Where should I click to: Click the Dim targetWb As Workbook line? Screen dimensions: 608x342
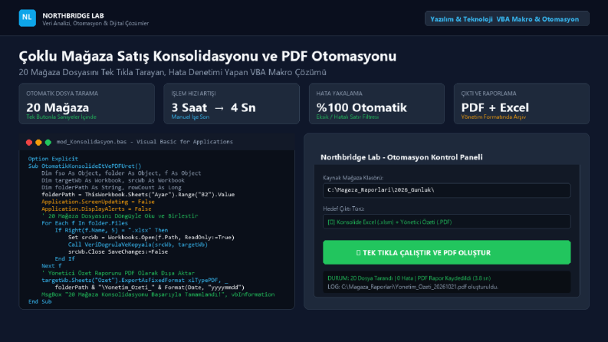coord(113,180)
